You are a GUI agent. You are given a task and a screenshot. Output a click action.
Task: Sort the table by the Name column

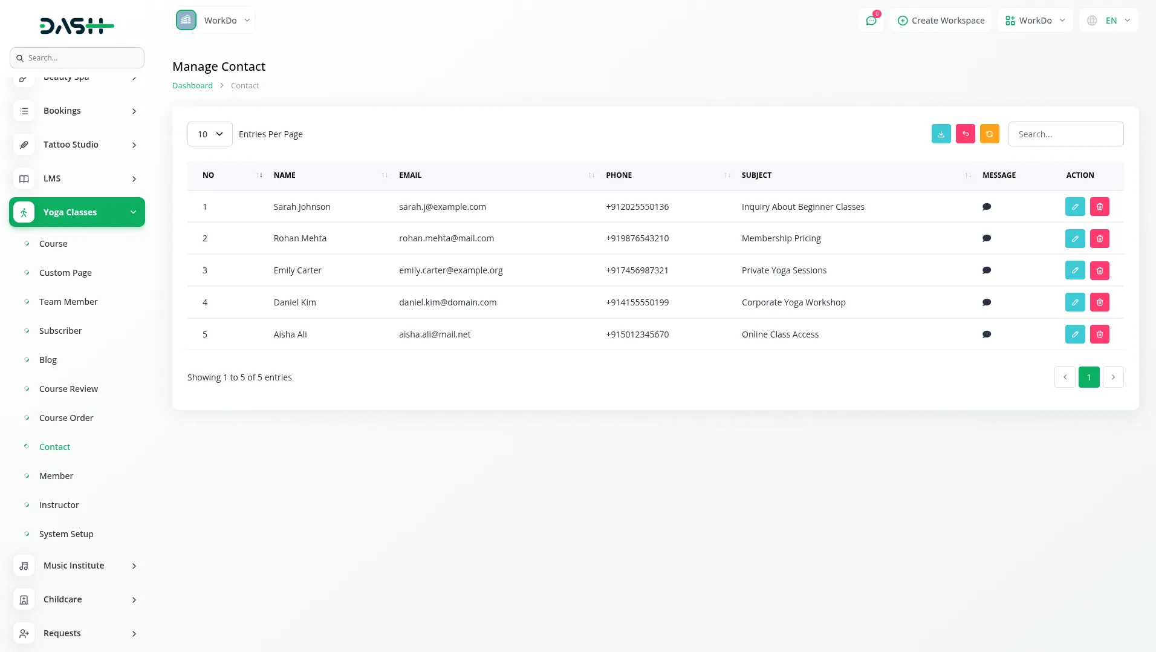pos(284,175)
